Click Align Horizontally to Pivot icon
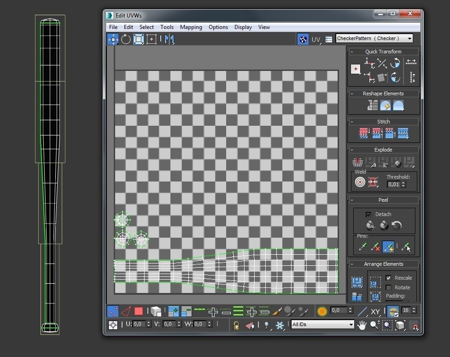Image resolution: width=450 pixels, height=357 pixels. pyautogui.click(x=369, y=63)
